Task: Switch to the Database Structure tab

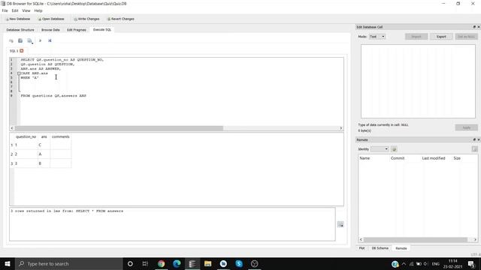Action: pyautogui.click(x=20, y=30)
